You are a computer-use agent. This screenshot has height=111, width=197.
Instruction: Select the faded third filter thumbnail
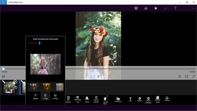pyautogui.click(x=60, y=87)
